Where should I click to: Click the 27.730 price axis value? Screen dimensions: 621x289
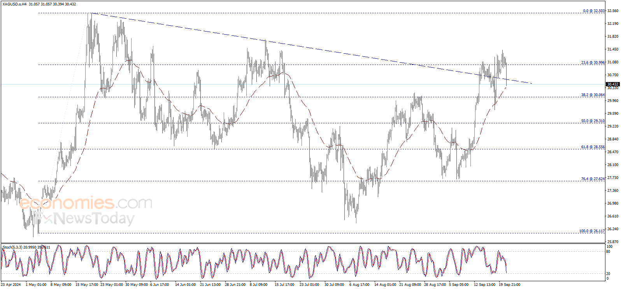click(x=613, y=178)
